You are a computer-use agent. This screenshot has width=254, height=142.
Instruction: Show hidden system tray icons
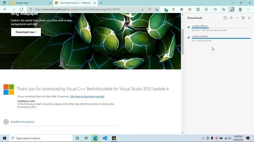point(203,138)
